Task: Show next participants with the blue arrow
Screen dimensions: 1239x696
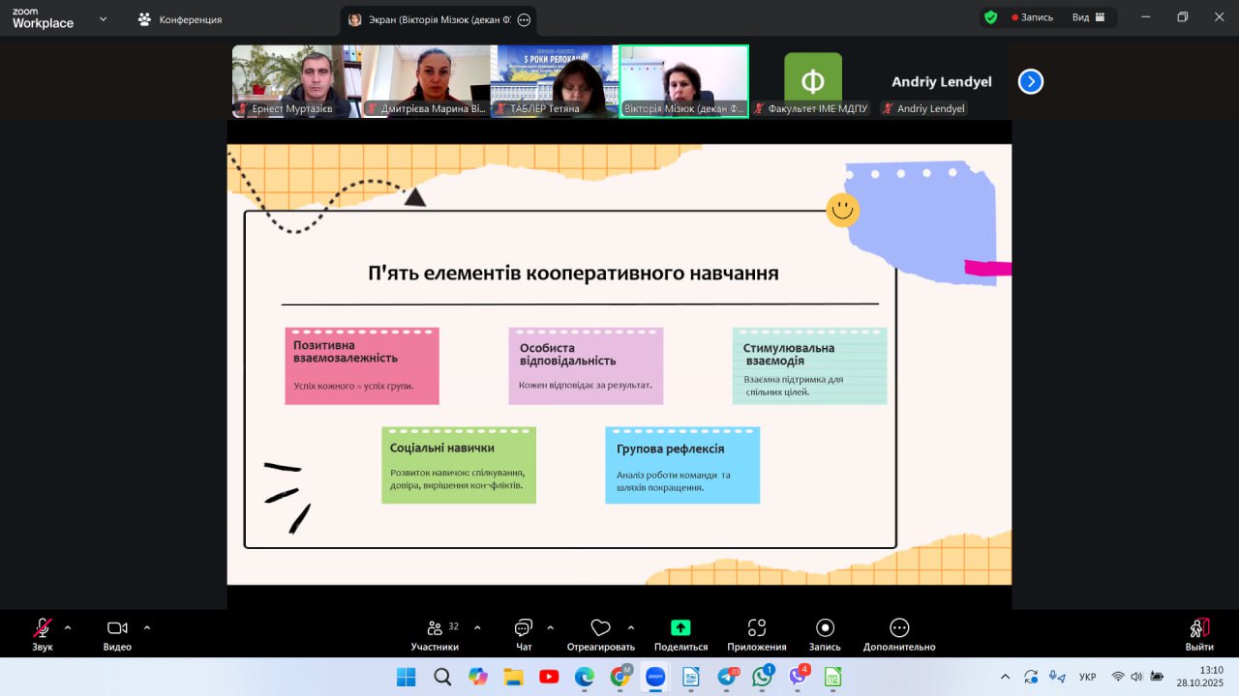Action: (1031, 82)
